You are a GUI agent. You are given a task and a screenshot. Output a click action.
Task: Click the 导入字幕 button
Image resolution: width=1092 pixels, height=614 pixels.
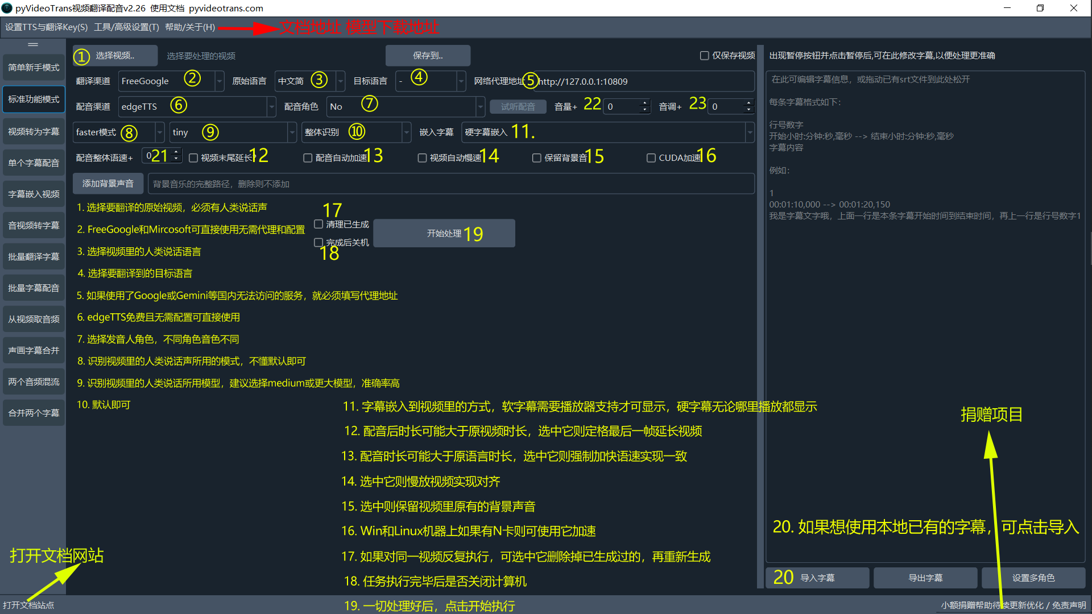pyautogui.click(x=817, y=578)
